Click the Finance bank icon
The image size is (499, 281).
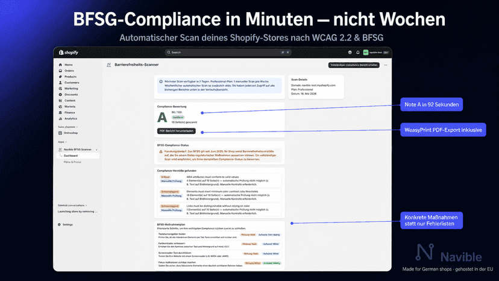60,113
